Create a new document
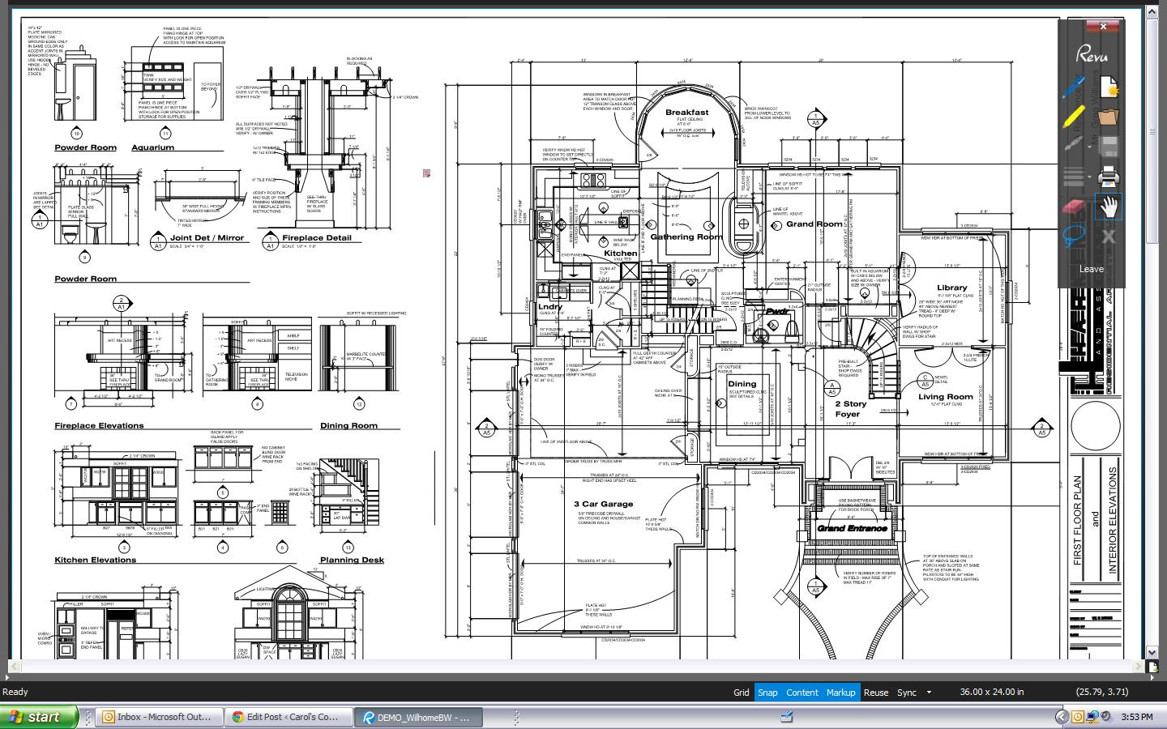 point(1108,87)
